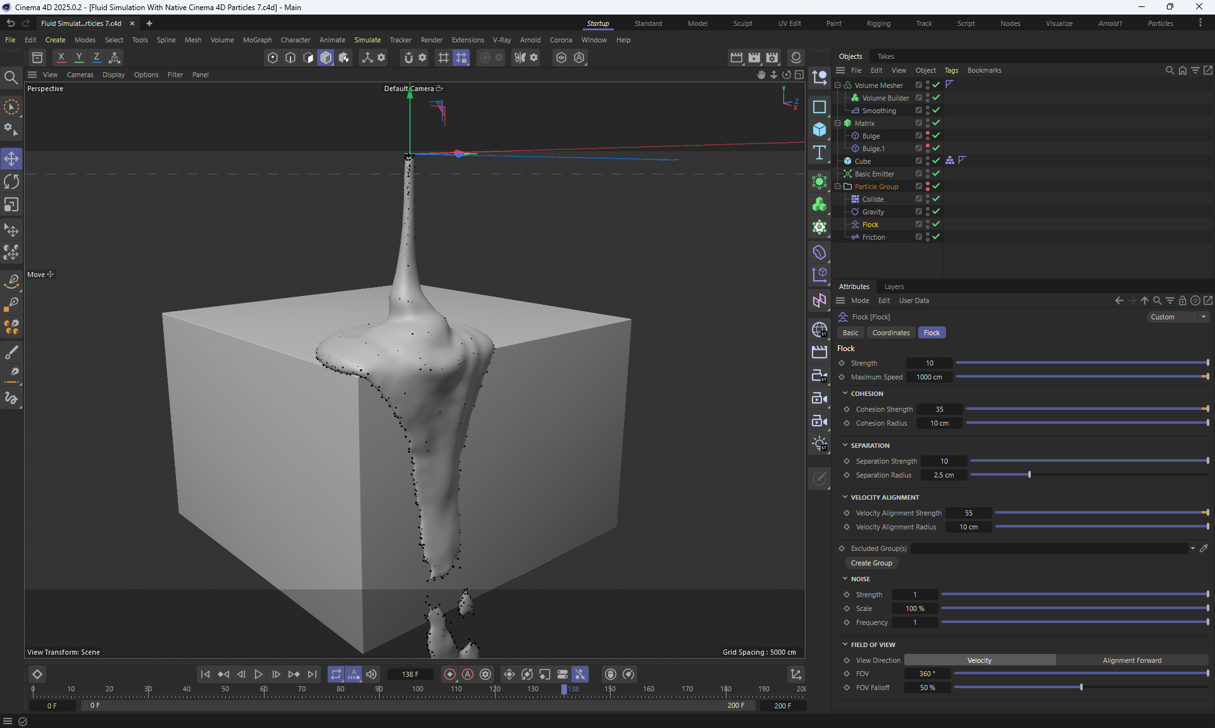This screenshot has height=728, width=1215.
Task: Click Render to Picture Viewer icon
Action: point(754,58)
